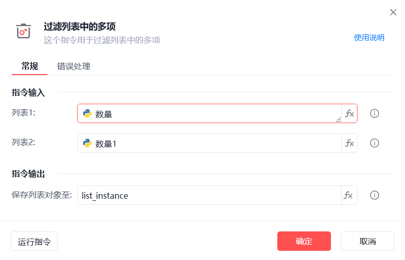Click the filter-list trash can icon

[23, 31]
